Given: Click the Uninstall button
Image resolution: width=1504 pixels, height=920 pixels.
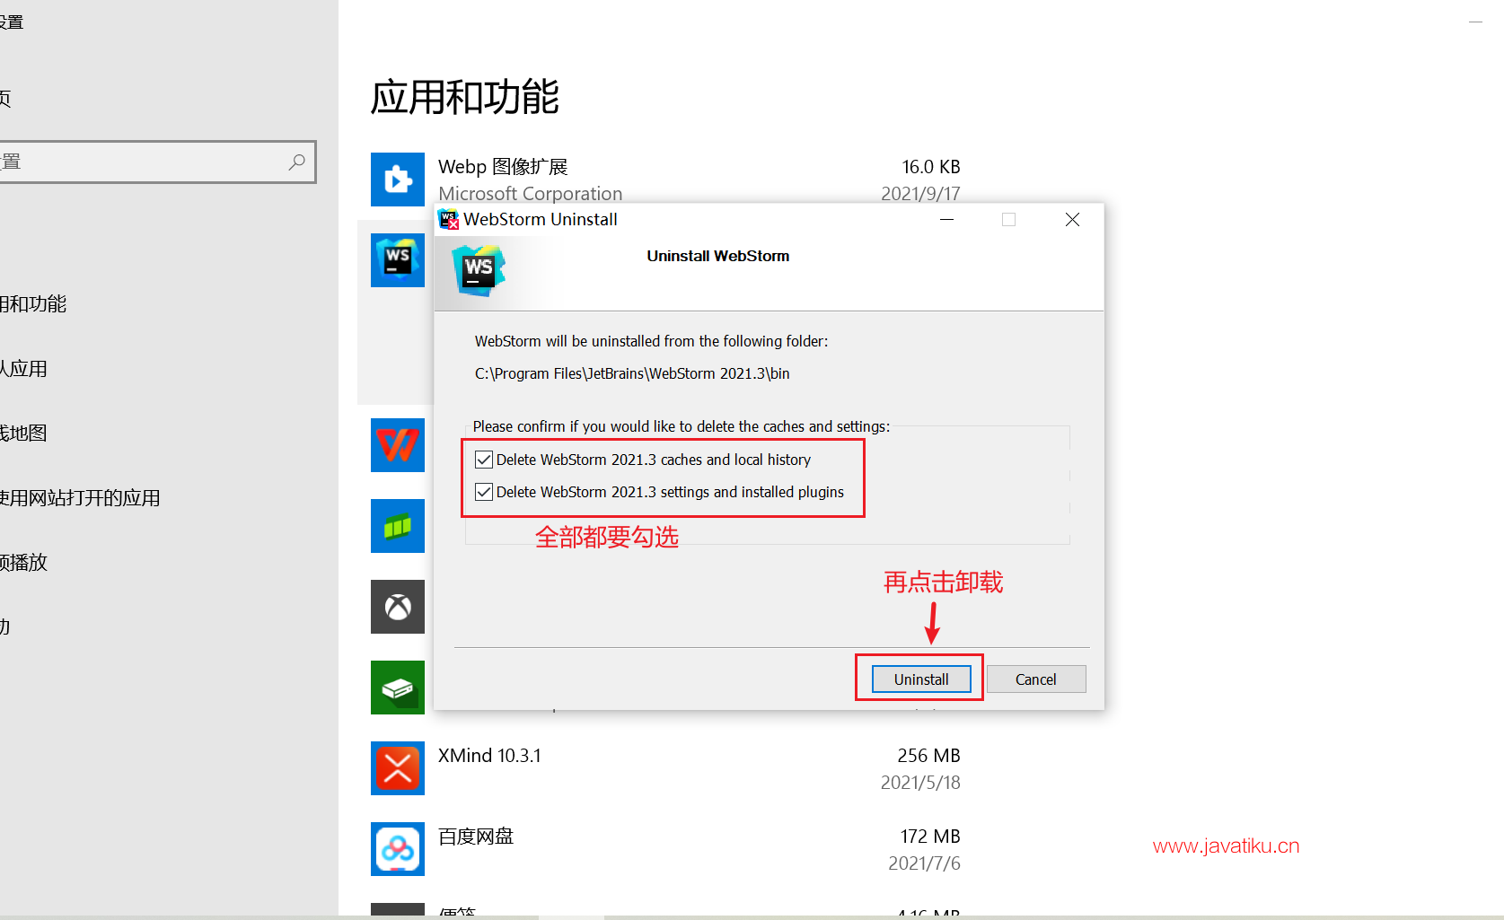Looking at the screenshot, I should coord(921,679).
